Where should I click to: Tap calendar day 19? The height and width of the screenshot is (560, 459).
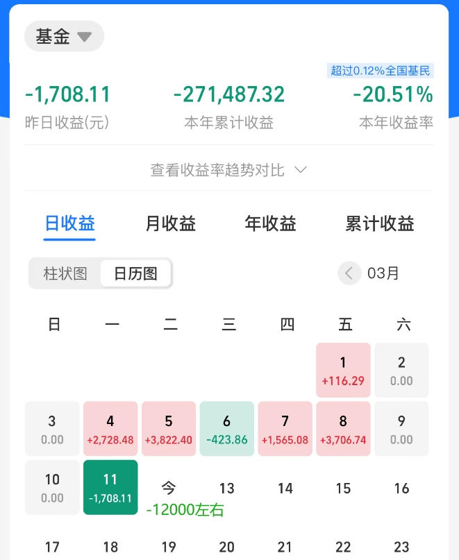169,547
